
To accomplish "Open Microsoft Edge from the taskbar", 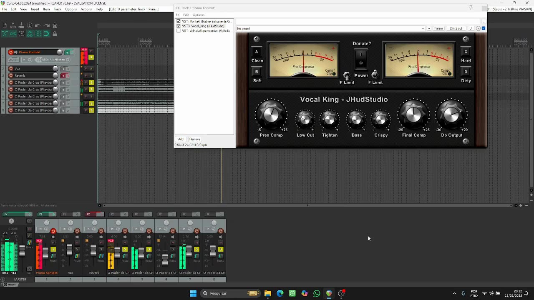I will pos(280,293).
